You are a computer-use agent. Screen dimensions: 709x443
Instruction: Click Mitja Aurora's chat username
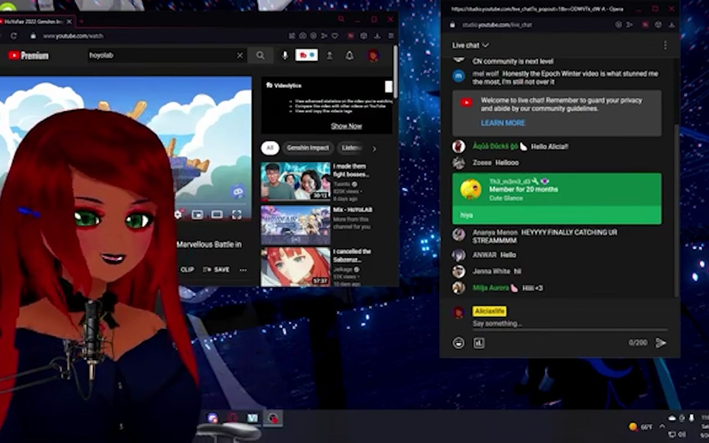pyautogui.click(x=491, y=288)
